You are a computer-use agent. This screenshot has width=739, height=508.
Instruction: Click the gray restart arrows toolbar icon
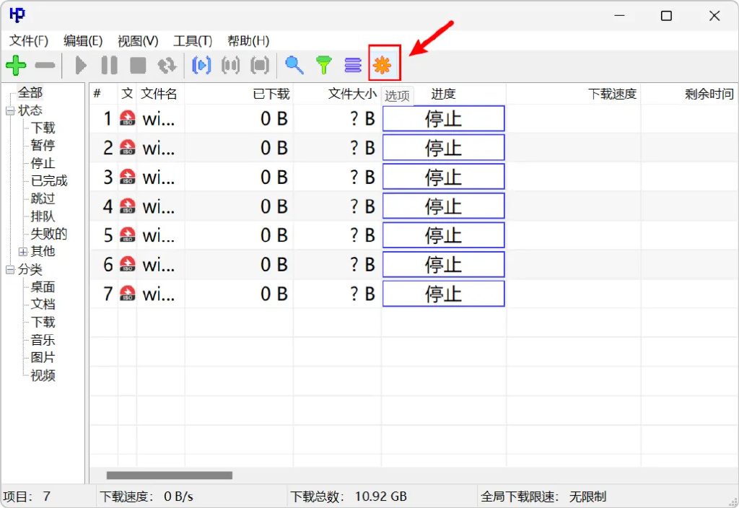(167, 66)
